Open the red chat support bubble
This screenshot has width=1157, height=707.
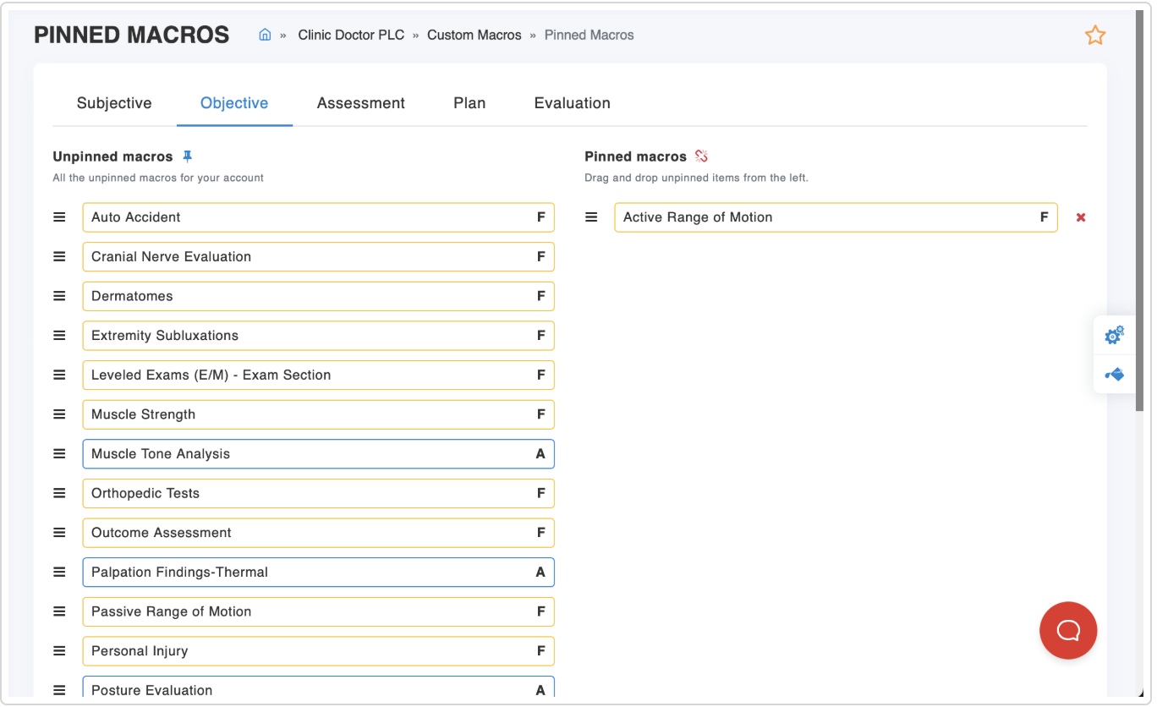(1068, 630)
